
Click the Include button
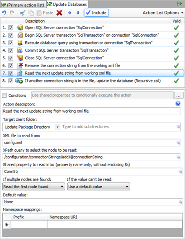[x=96, y=13]
